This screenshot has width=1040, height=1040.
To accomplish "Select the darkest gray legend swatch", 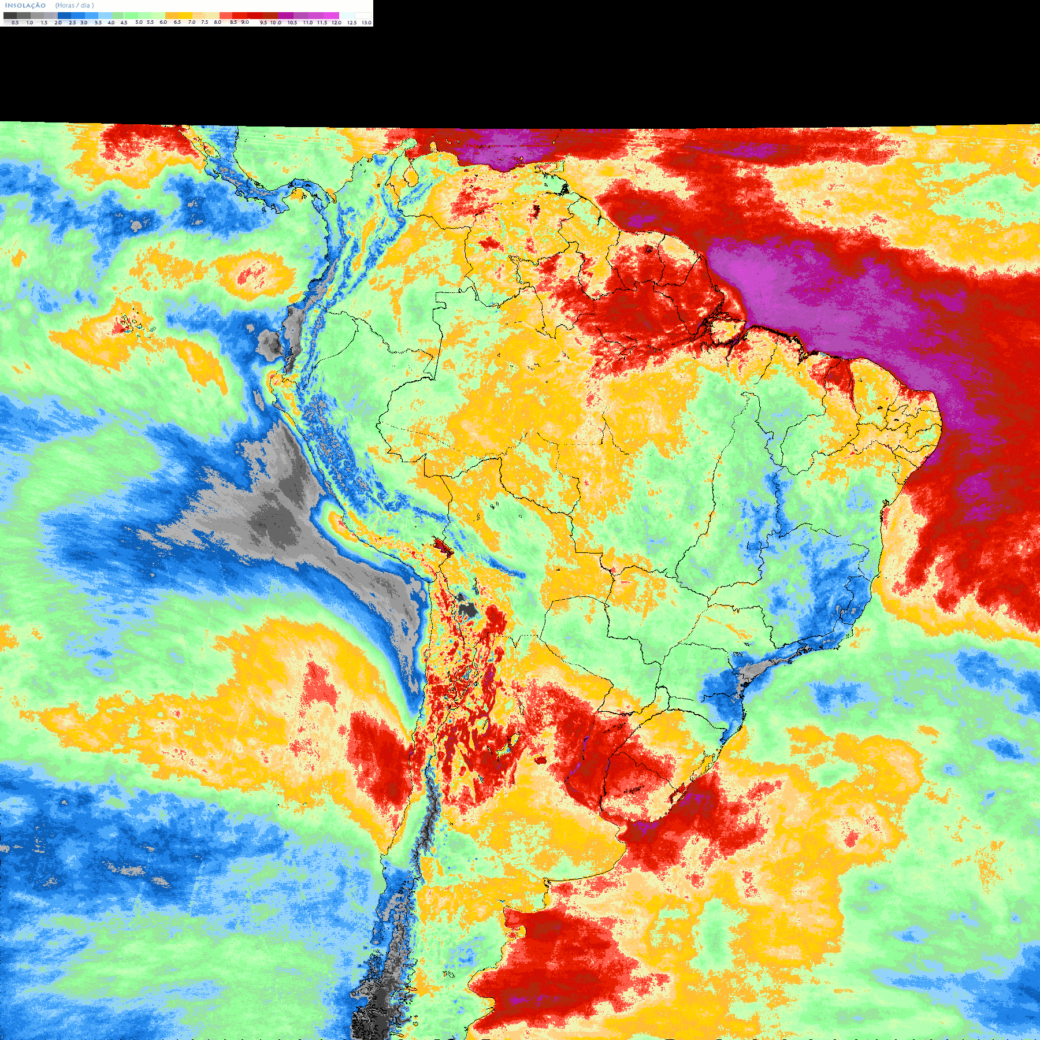I will [10, 16].
